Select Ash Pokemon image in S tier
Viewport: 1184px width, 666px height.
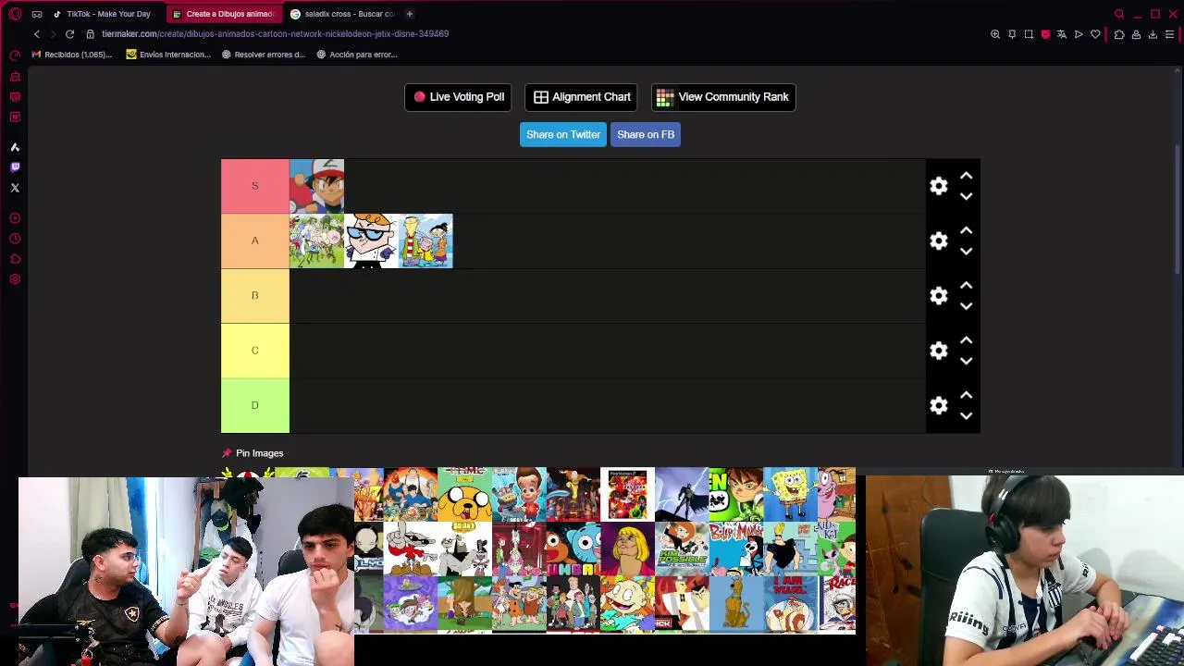coord(316,186)
